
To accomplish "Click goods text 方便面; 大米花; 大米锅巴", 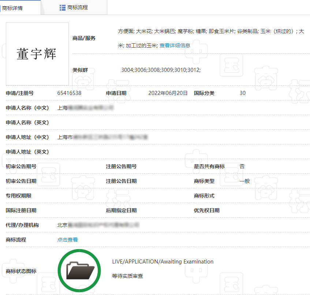I will pyautogui.click(x=146, y=31).
